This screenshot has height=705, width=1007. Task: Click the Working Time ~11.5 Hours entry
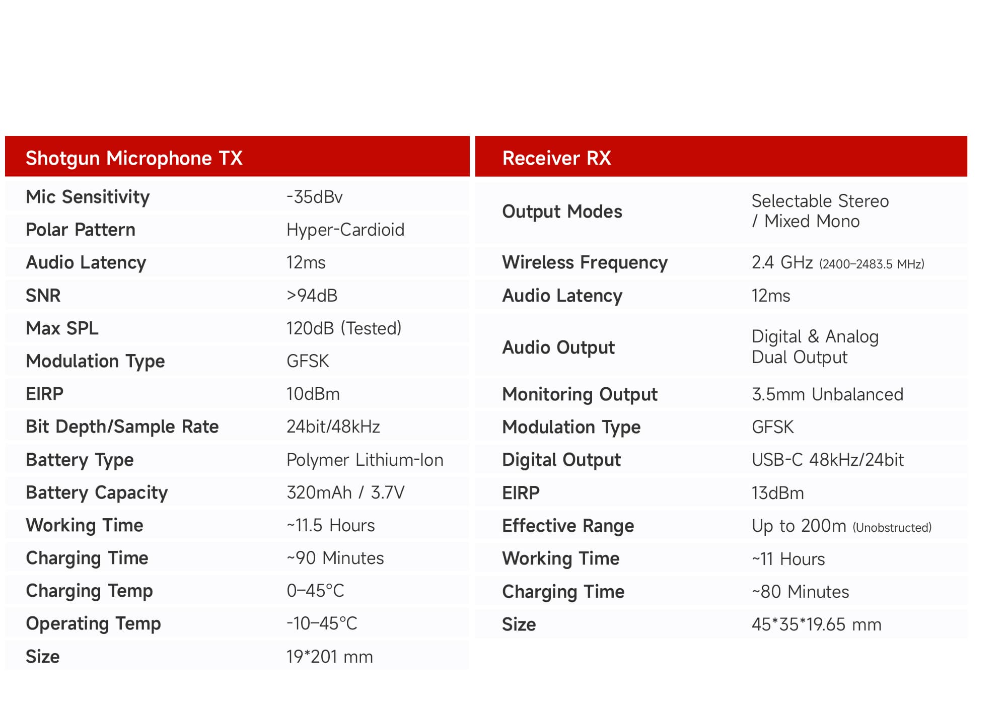coord(330,525)
